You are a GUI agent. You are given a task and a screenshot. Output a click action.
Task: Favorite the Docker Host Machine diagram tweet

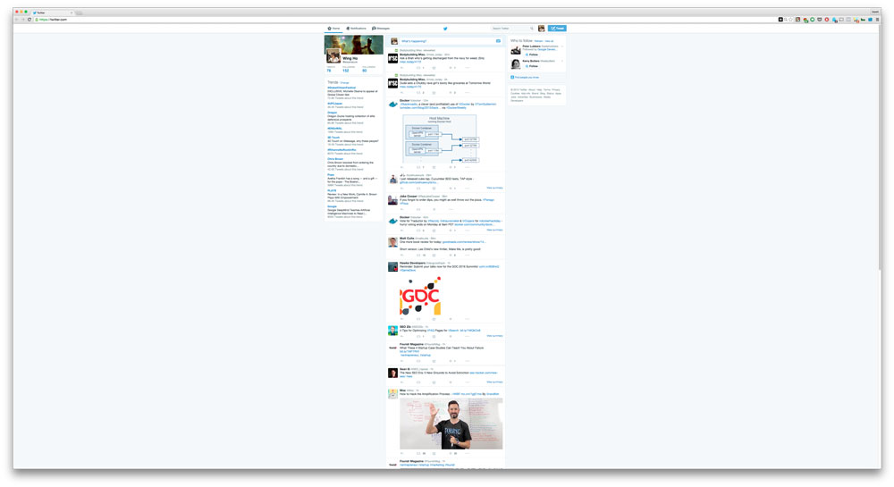[x=451, y=167]
